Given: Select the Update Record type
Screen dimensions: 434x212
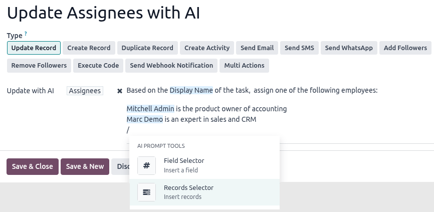Looking at the screenshot, I should (34, 48).
